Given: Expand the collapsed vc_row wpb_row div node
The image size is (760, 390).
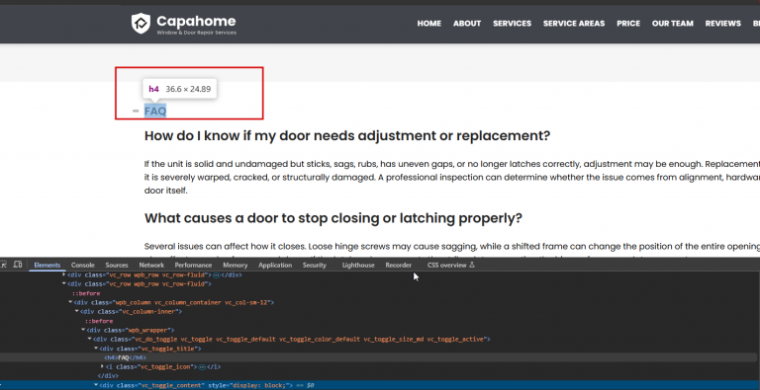Looking at the screenshot, I should (64, 274).
